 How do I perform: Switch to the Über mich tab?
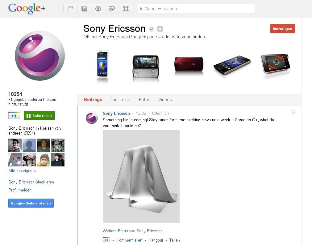click(120, 100)
